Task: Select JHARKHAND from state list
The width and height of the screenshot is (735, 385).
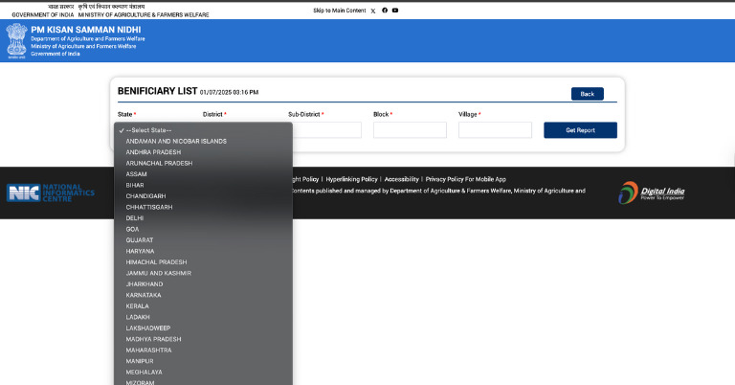Action: (x=203, y=284)
